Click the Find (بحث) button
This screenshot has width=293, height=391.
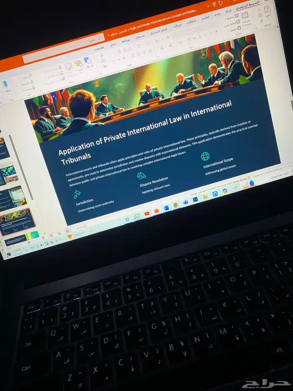pos(27,76)
